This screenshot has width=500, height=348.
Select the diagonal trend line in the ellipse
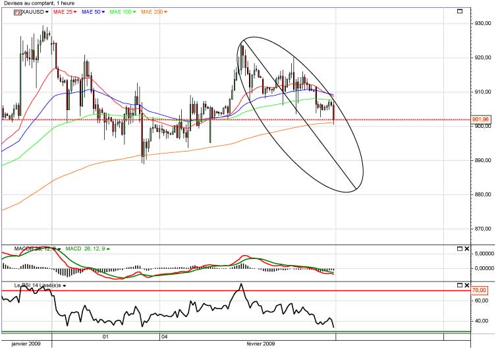click(299, 114)
